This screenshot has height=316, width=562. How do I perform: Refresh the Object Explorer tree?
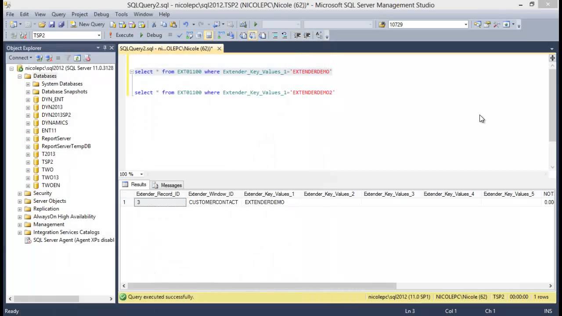click(77, 58)
